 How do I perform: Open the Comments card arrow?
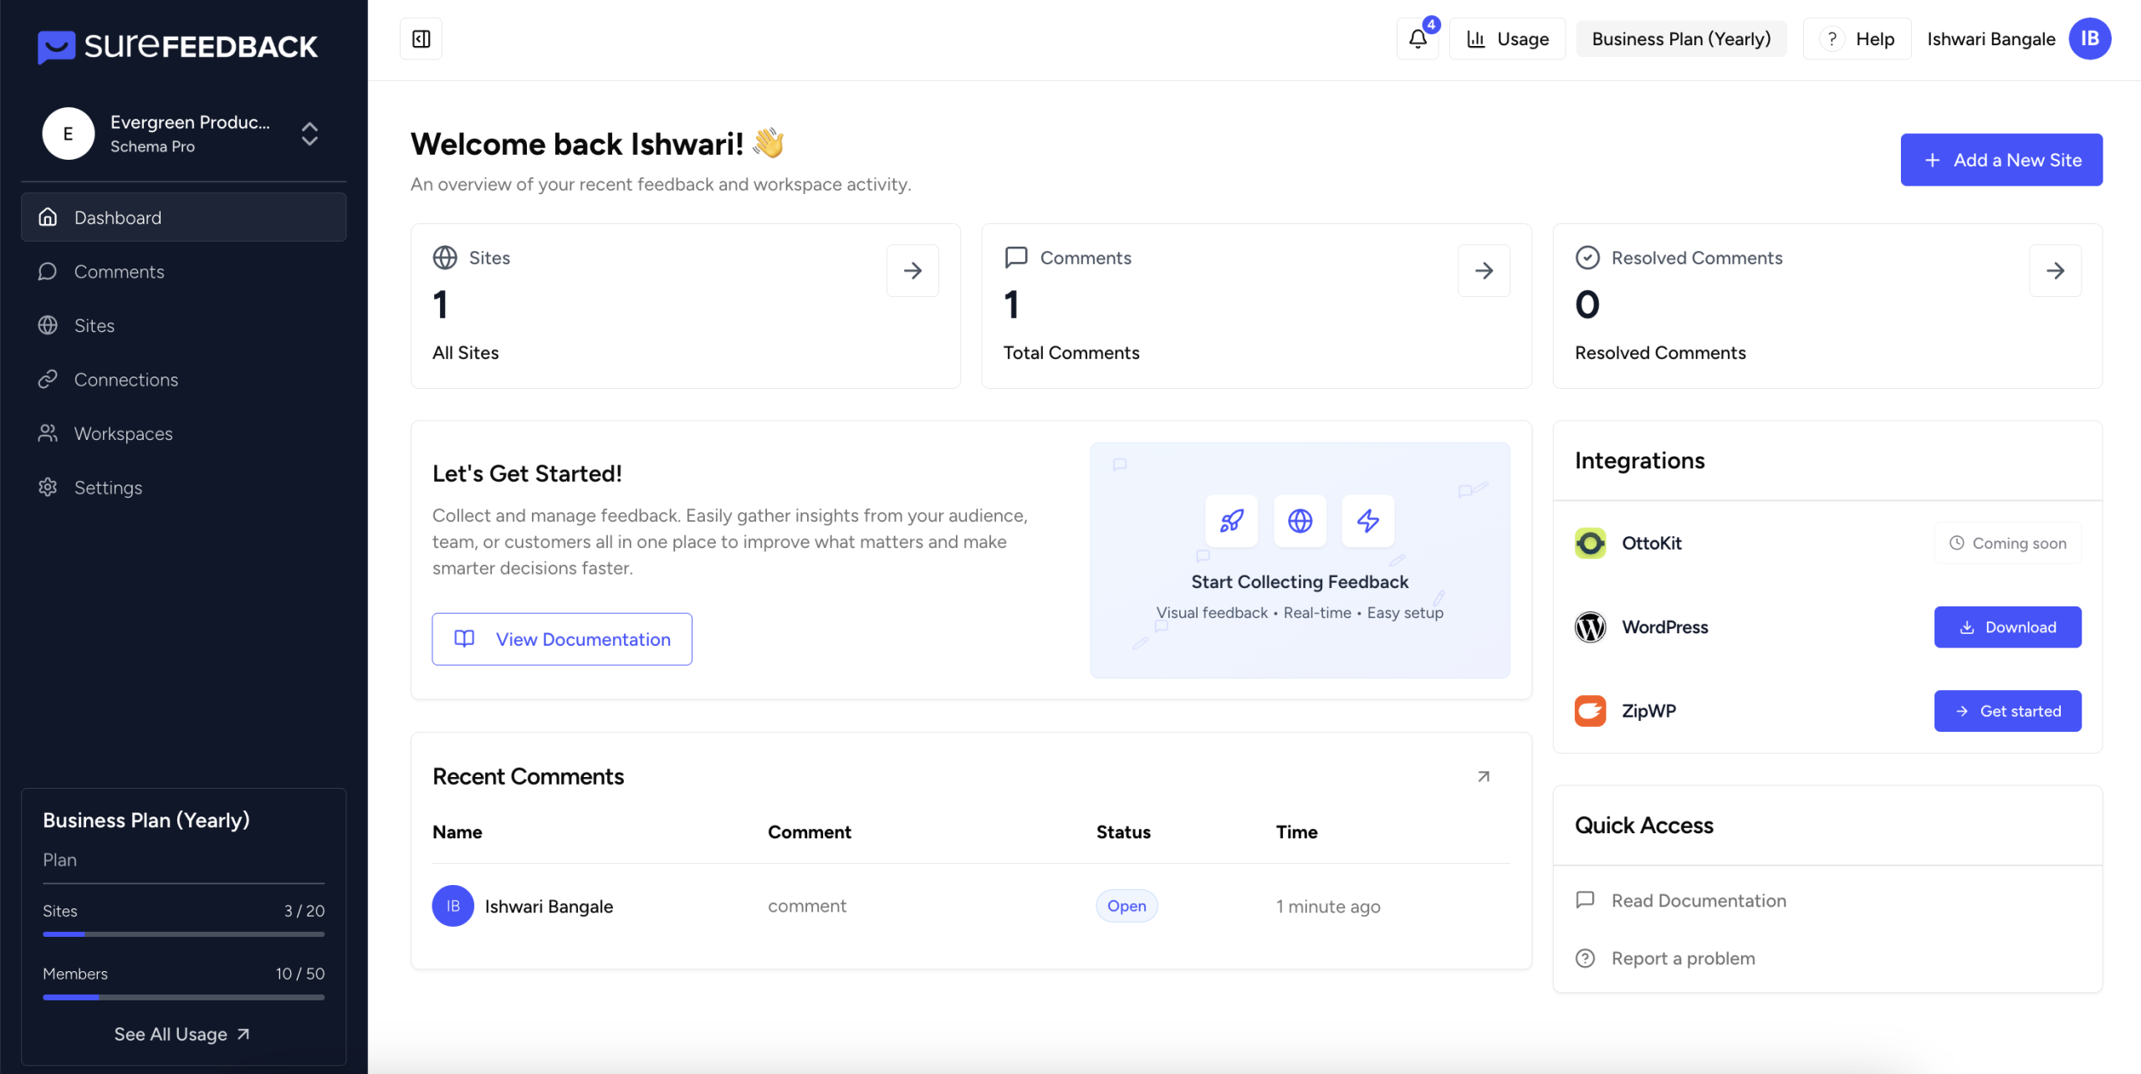1484,270
